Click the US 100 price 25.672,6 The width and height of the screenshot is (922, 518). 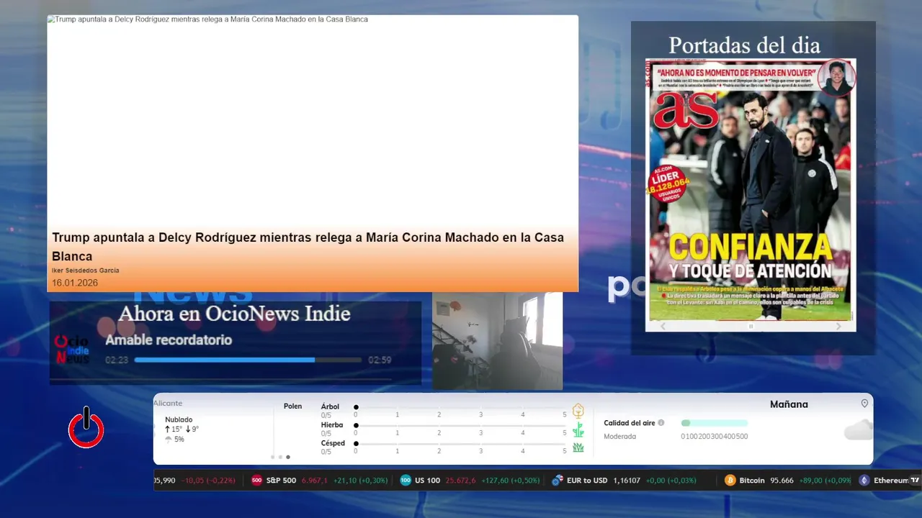[x=460, y=480]
